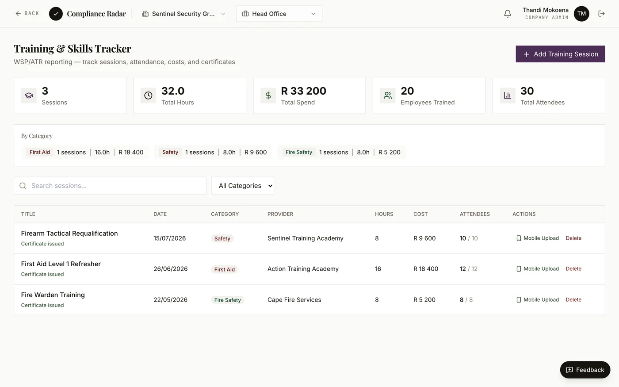Click the Safety tag in By Category summary

coord(170,152)
